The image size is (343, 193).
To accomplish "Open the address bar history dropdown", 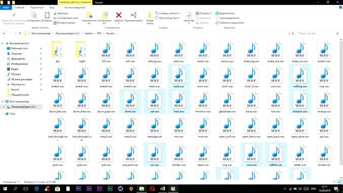I will 289,33.
